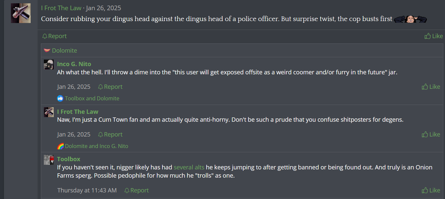This screenshot has width=445, height=199.
Task: Click the bell Report icon under the main post
Action: tap(45, 36)
